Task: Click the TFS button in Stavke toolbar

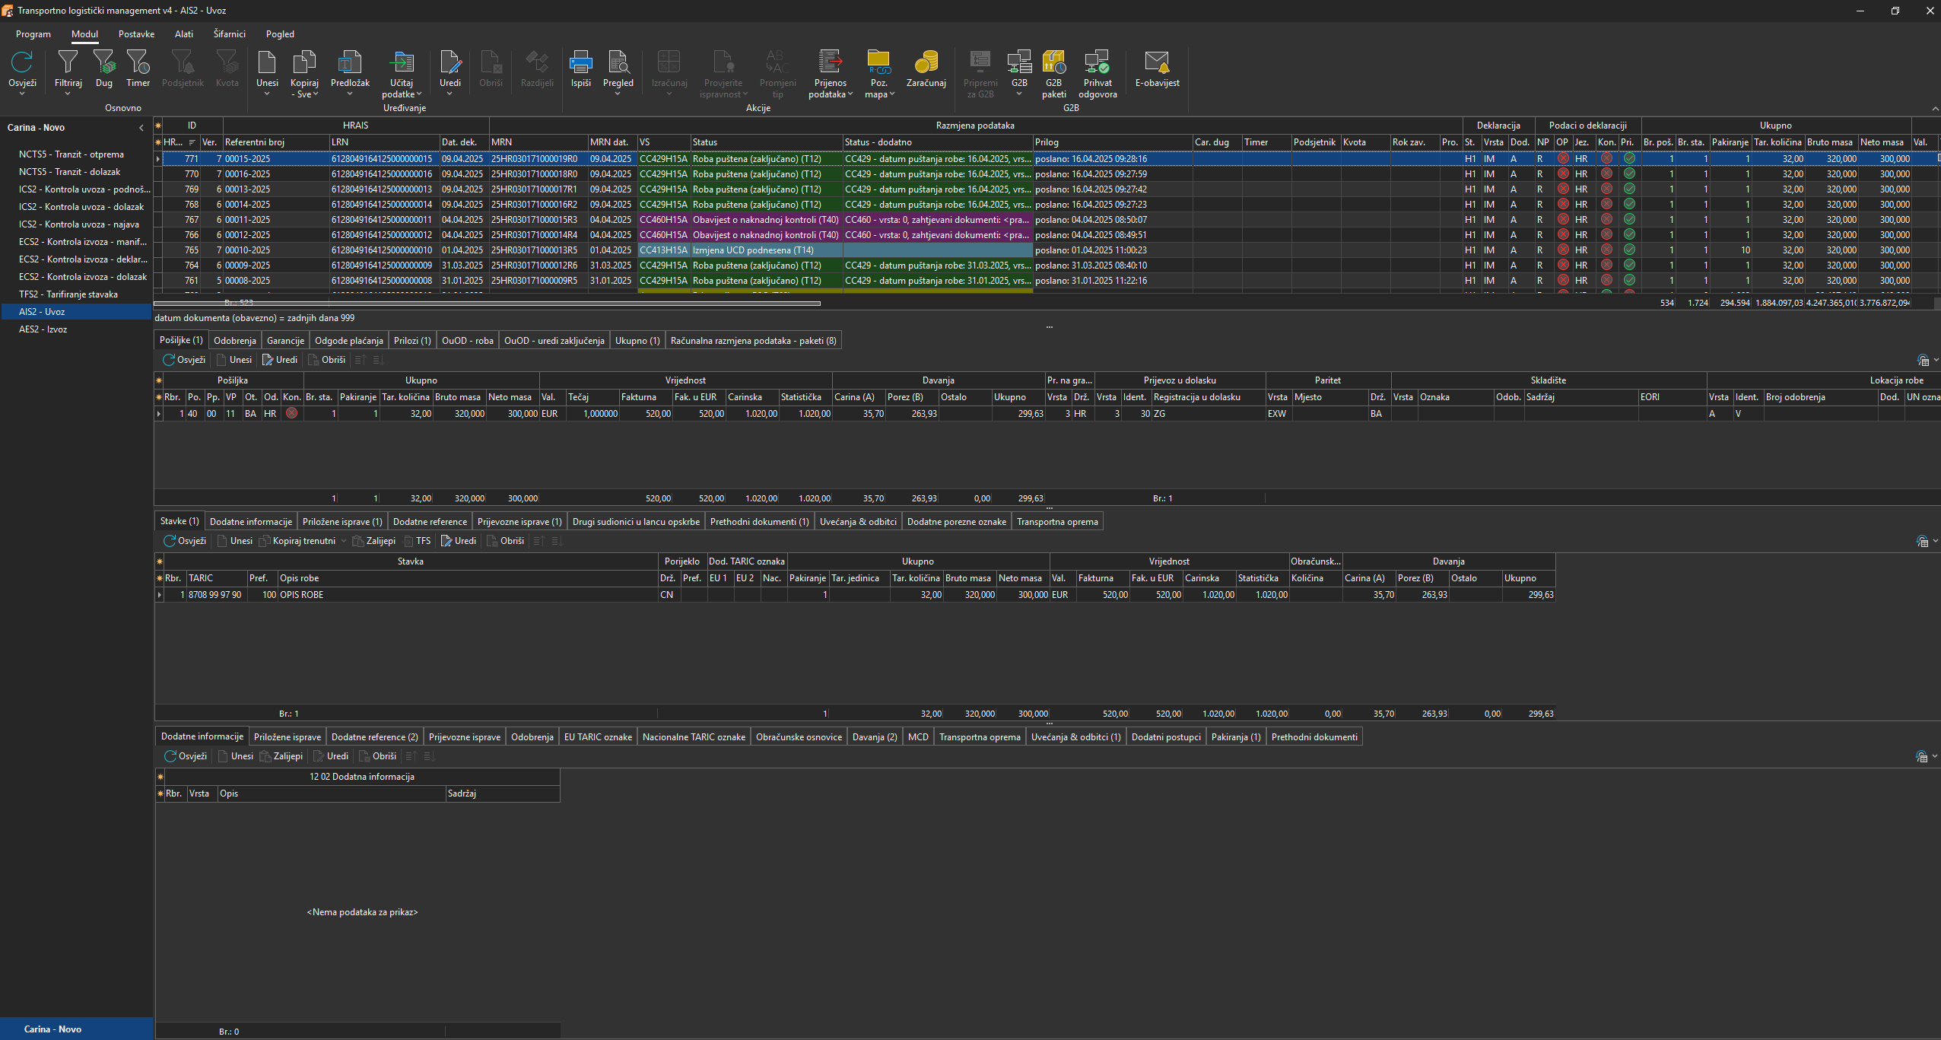Action: 418,541
